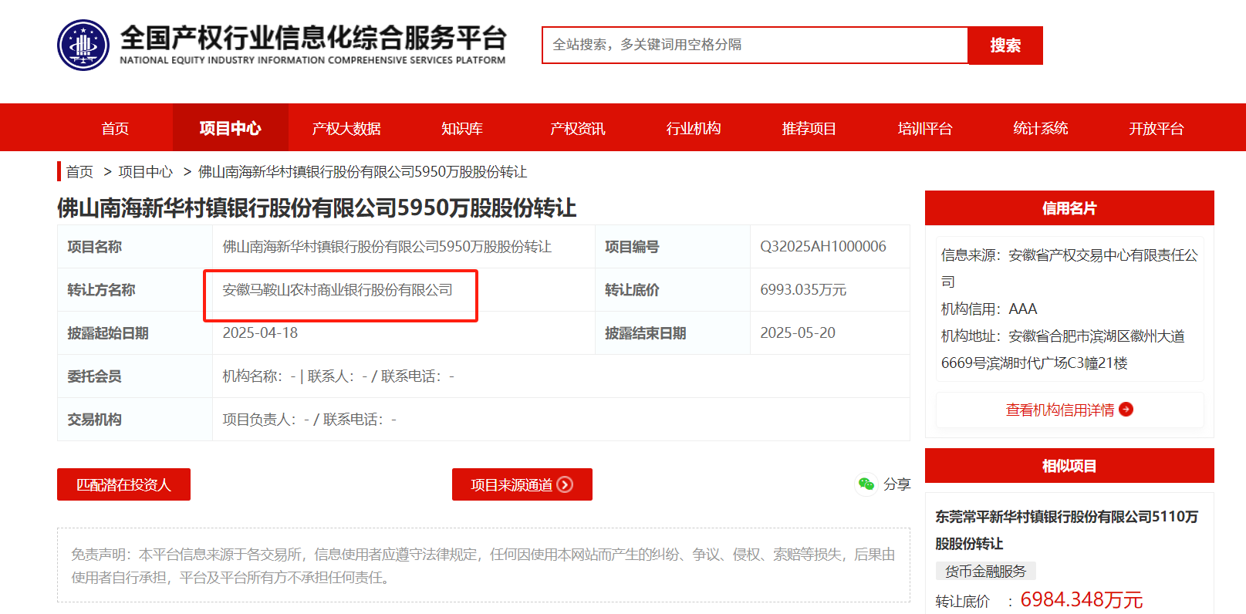Click arrow icon in 项目来源通道 button
Image resolution: width=1246 pixels, height=614 pixels.
(x=566, y=484)
